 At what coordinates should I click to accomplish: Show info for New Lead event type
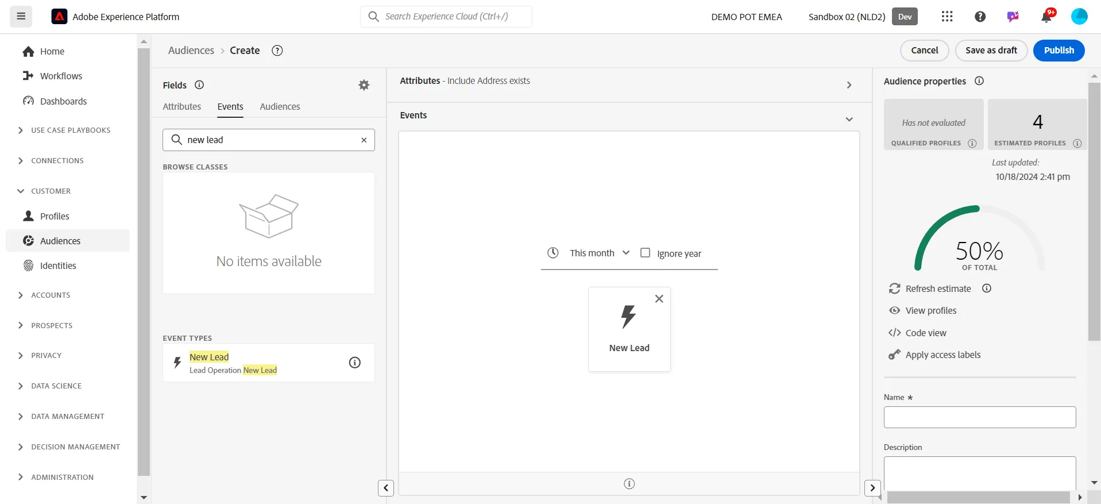355,363
